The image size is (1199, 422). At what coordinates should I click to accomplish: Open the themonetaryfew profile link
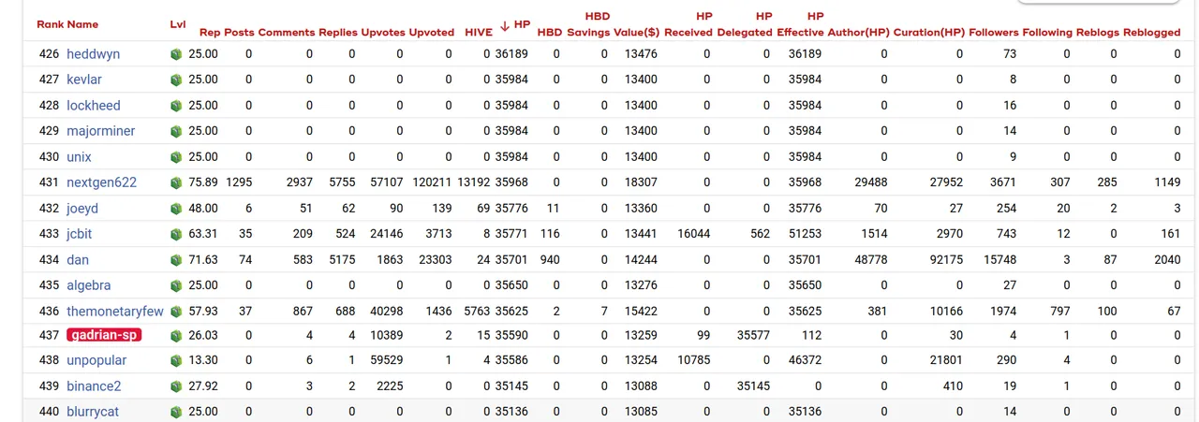(115, 312)
